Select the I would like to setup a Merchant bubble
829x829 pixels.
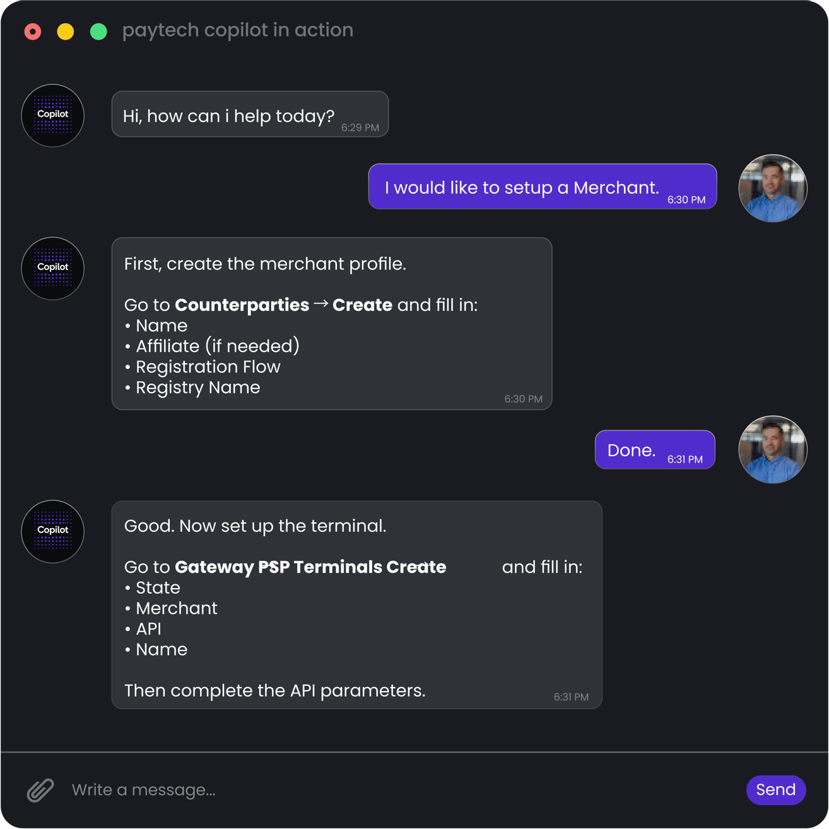coord(542,186)
